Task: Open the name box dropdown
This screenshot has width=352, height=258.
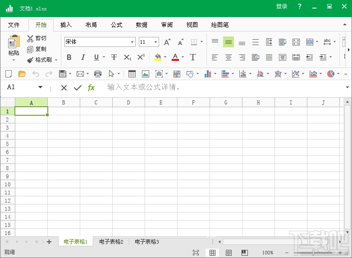Action: [x=40, y=87]
